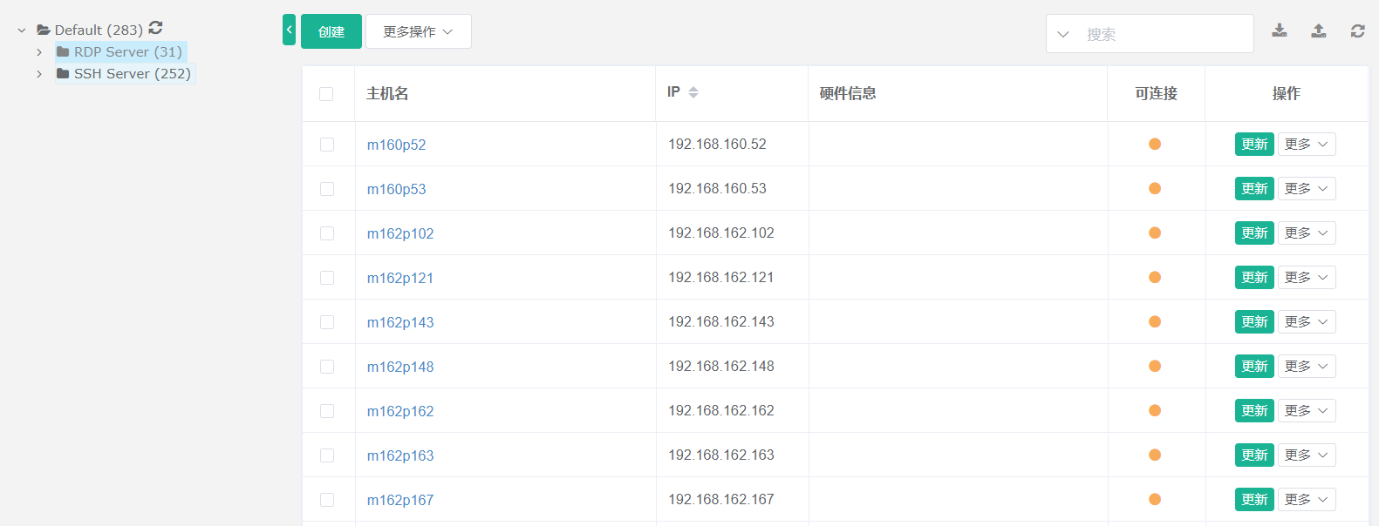Click RDP Server folder icon
The height and width of the screenshot is (526, 1379).
[63, 51]
